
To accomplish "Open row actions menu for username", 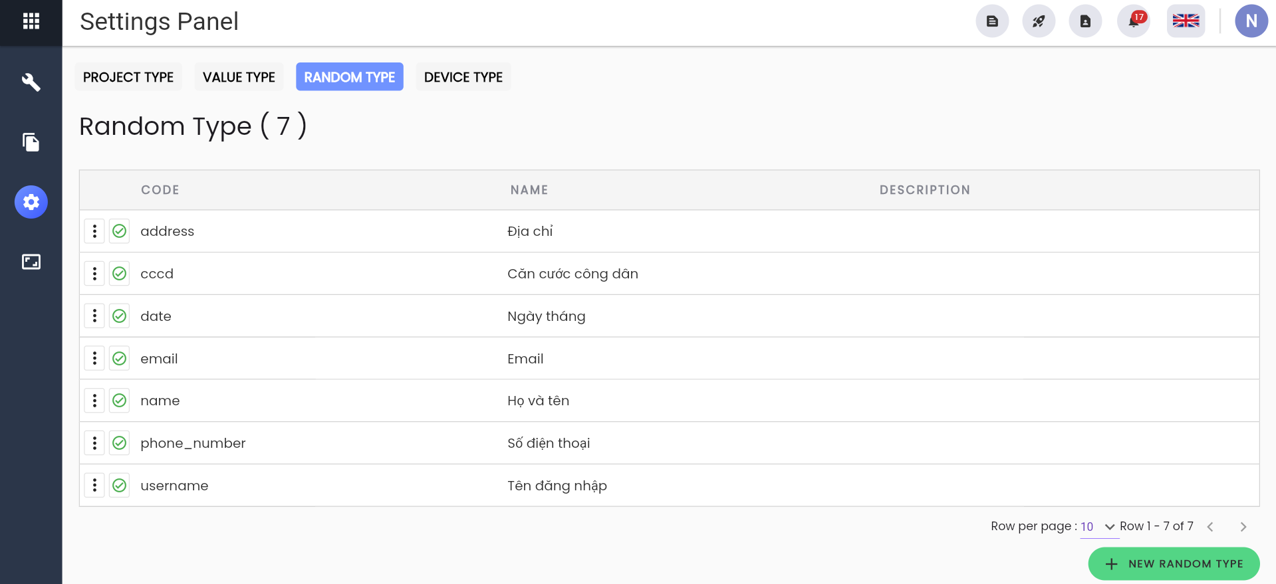I will tap(94, 486).
